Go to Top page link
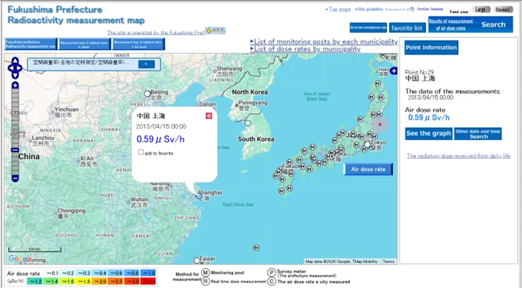The height and width of the screenshot is (288, 522). 339,9
